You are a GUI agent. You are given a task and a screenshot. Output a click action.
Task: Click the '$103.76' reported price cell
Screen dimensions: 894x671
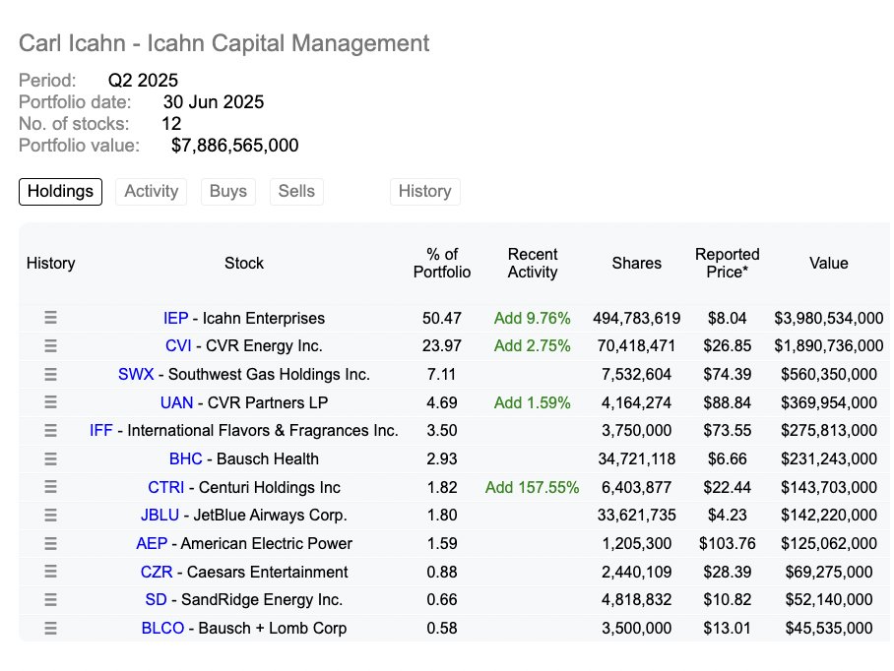coord(727,543)
